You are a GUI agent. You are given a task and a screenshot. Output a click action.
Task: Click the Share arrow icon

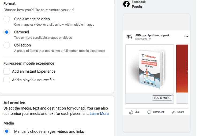point(174,112)
